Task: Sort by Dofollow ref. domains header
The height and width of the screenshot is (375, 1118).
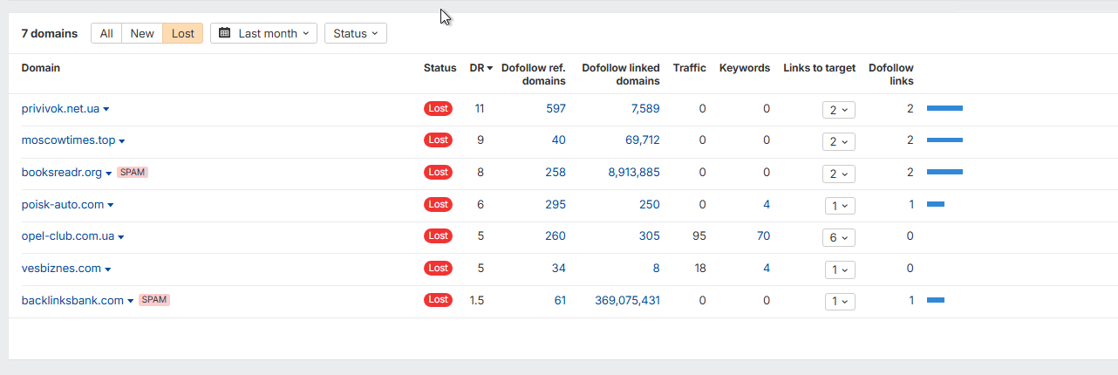Action: coord(534,74)
